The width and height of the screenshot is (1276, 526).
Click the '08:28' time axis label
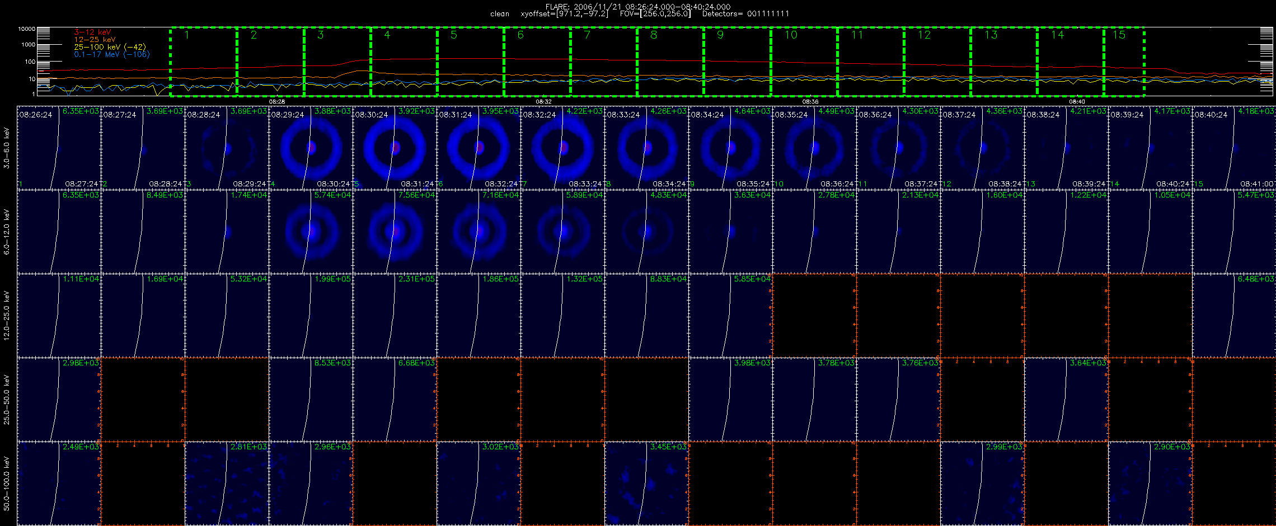277,102
